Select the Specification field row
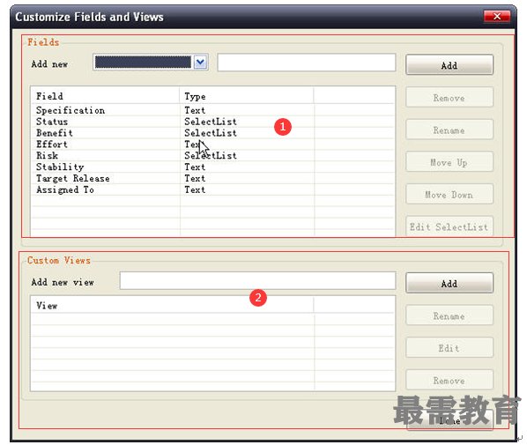Viewport: 527px width, 445px height. coord(212,110)
